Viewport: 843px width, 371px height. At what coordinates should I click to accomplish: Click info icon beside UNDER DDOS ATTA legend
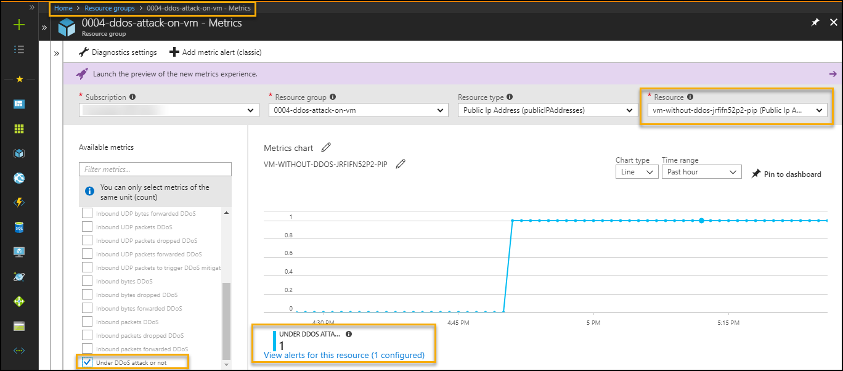point(349,334)
